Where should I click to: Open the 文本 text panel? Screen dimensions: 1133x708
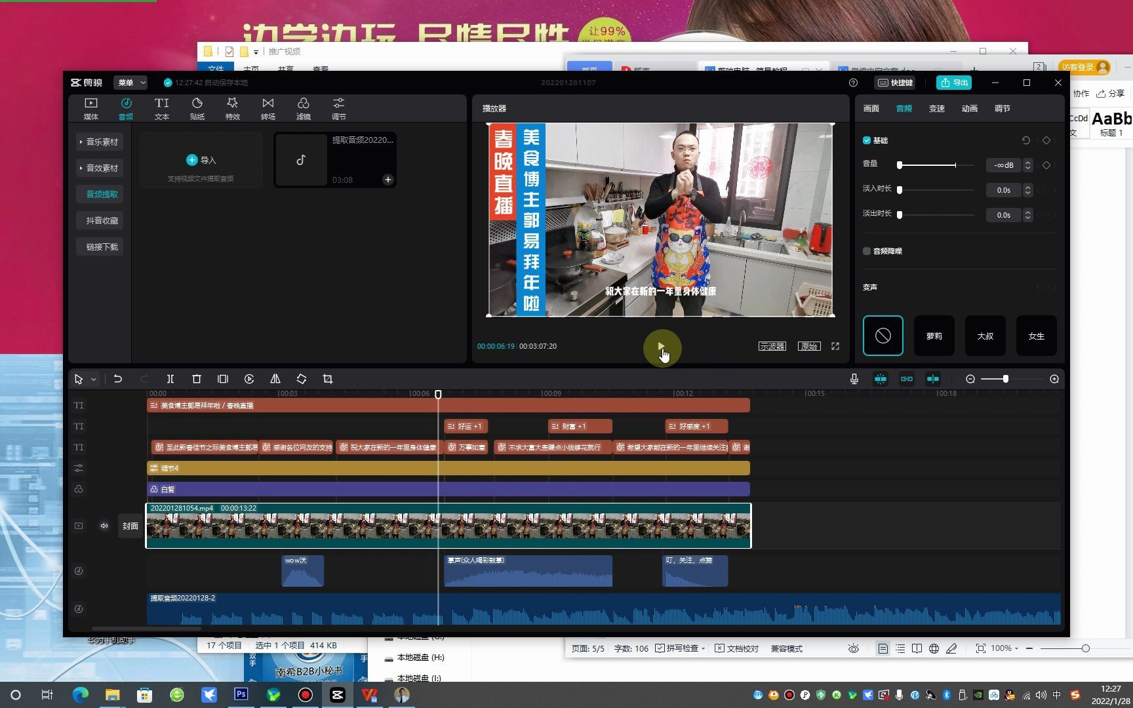[x=161, y=109]
